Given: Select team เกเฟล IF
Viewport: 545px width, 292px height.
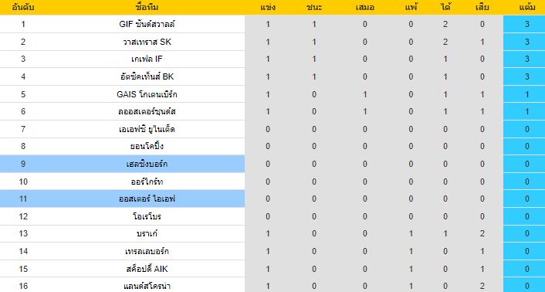Looking at the screenshot, I should coord(147,59).
